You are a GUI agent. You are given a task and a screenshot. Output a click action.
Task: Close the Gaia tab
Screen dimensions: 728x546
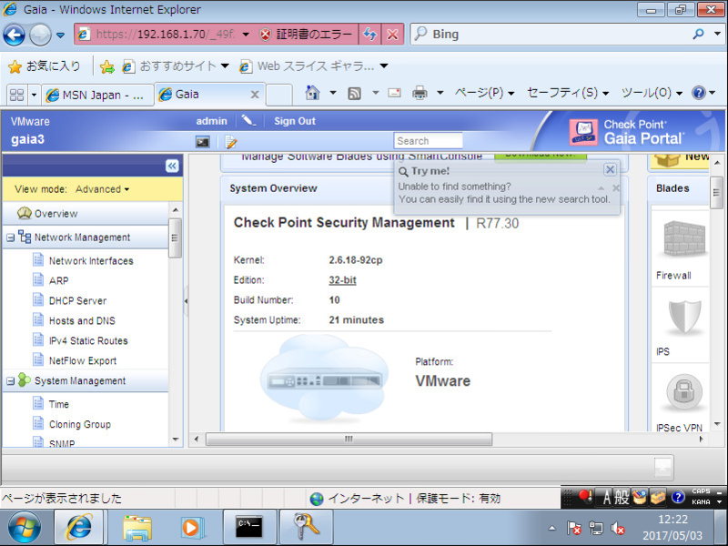(x=255, y=95)
